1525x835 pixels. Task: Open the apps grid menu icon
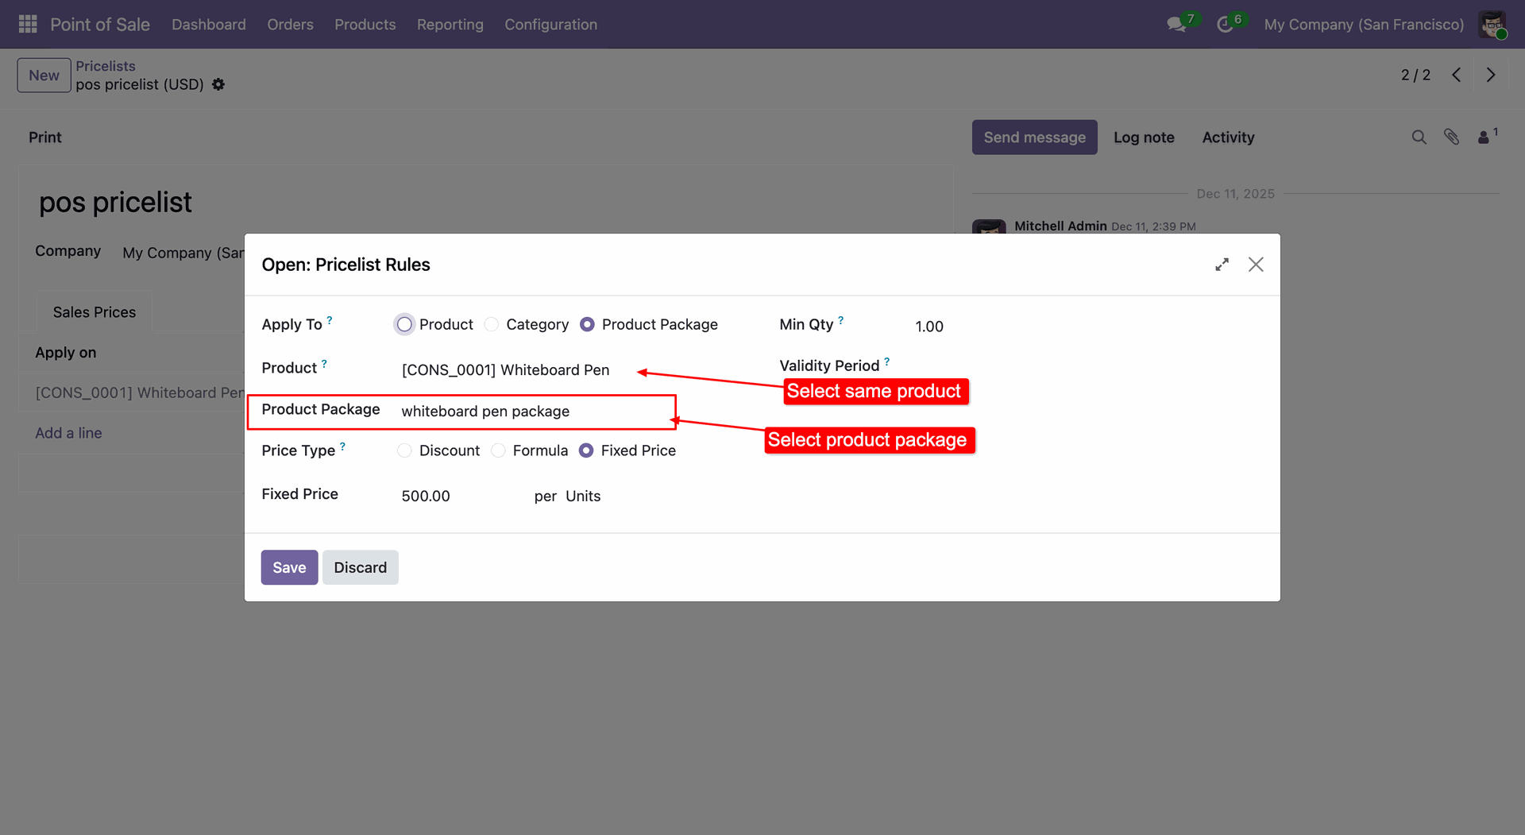click(28, 25)
